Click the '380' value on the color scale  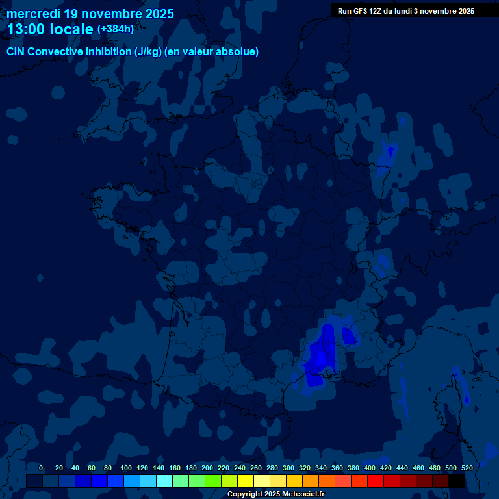pos(353,468)
